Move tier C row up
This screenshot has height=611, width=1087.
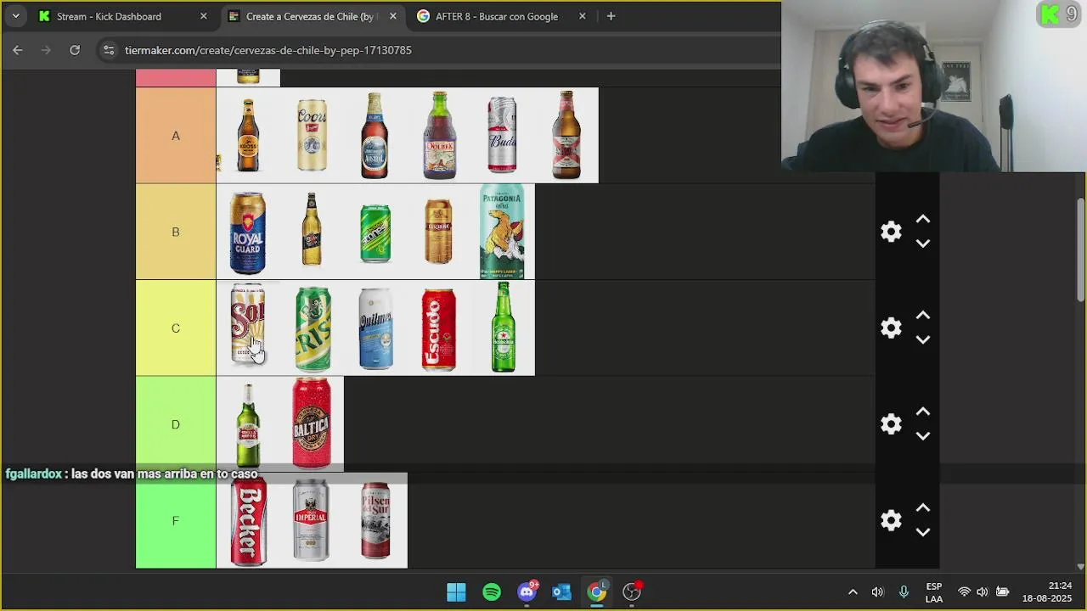[x=923, y=316]
